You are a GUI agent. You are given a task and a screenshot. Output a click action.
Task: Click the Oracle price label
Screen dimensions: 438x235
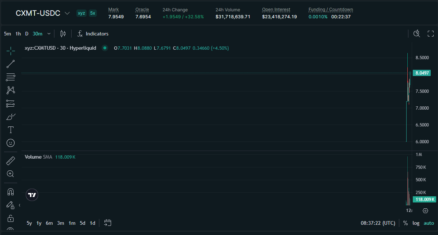coord(142,10)
